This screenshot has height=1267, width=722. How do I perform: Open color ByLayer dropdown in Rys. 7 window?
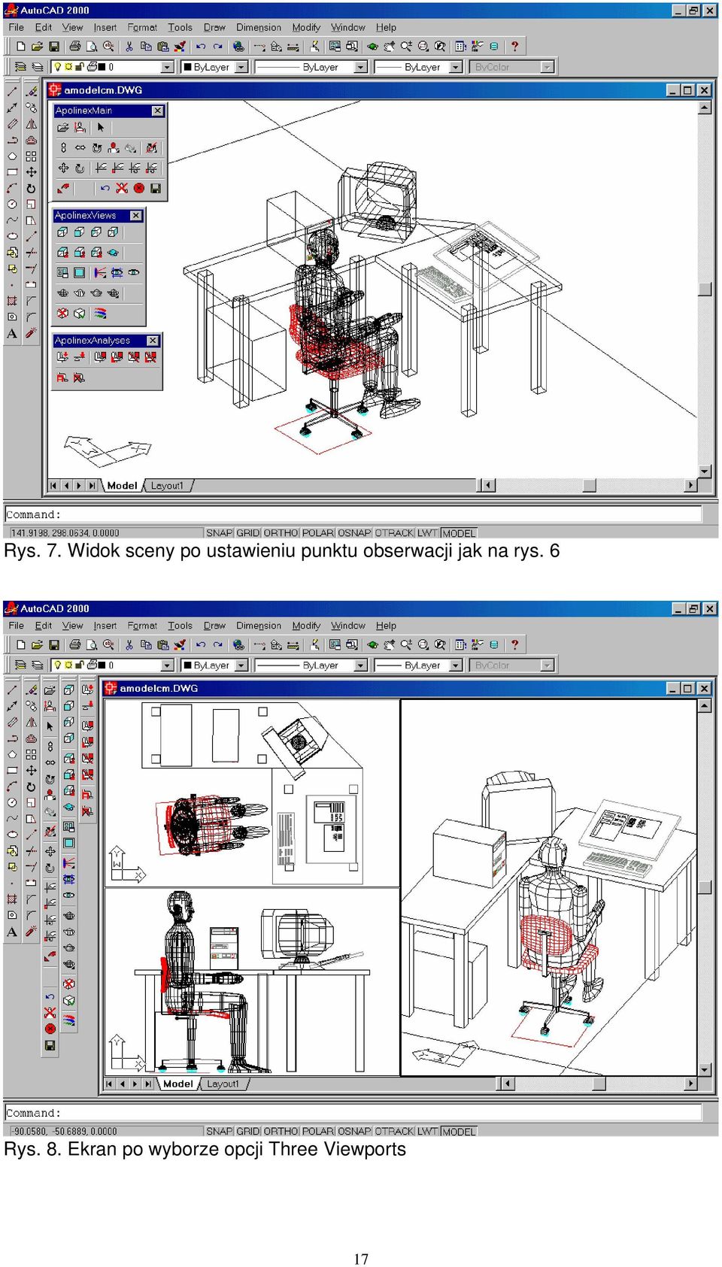[x=241, y=68]
